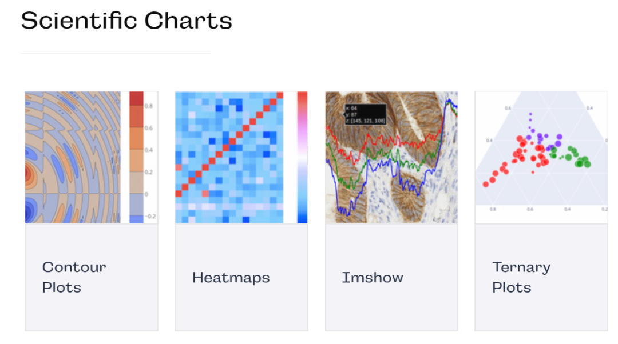The image size is (618, 344).
Task: Click the Contour Plots label text
Action: pos(74,277)
